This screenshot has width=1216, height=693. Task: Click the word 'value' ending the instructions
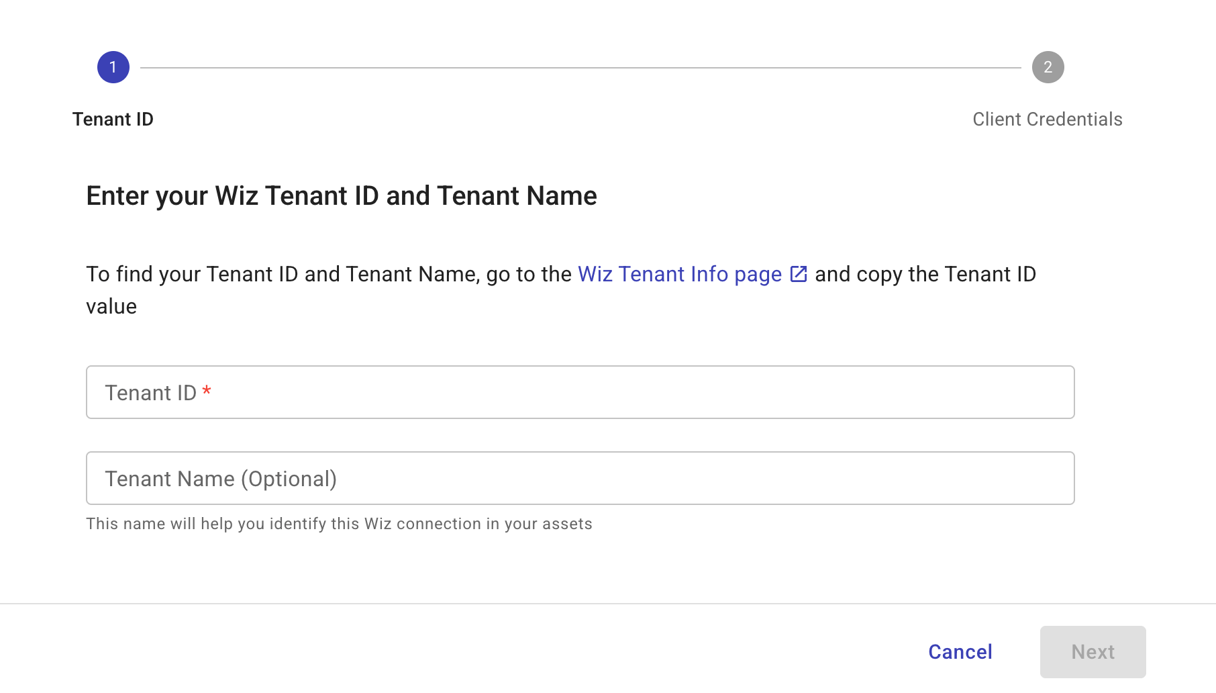point(111,307)
